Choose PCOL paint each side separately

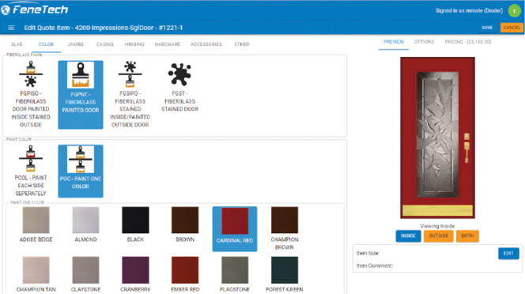31,171
